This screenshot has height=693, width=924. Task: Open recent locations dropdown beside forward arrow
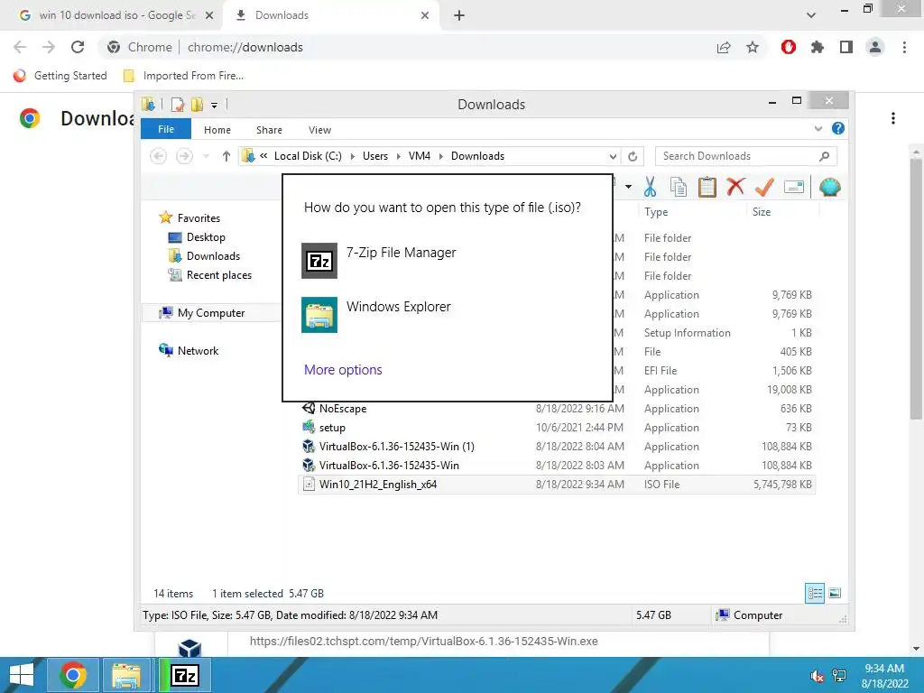tap(206, 156)
